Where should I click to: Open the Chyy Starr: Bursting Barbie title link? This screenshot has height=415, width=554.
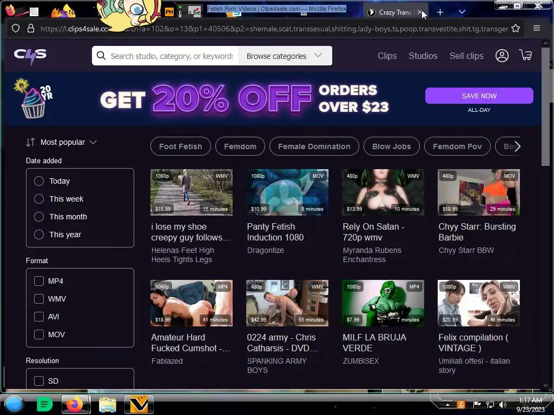pos(477,232)
